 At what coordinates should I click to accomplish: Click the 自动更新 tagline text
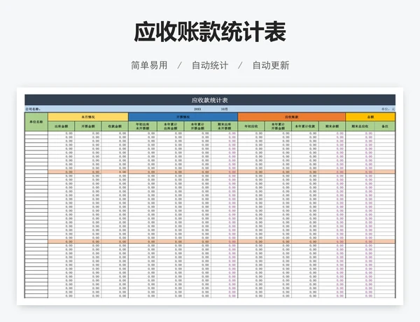(271, 65)
